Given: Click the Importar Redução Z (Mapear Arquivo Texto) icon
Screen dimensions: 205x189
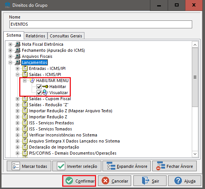Looking at the screenshot, I should (25, 111).
